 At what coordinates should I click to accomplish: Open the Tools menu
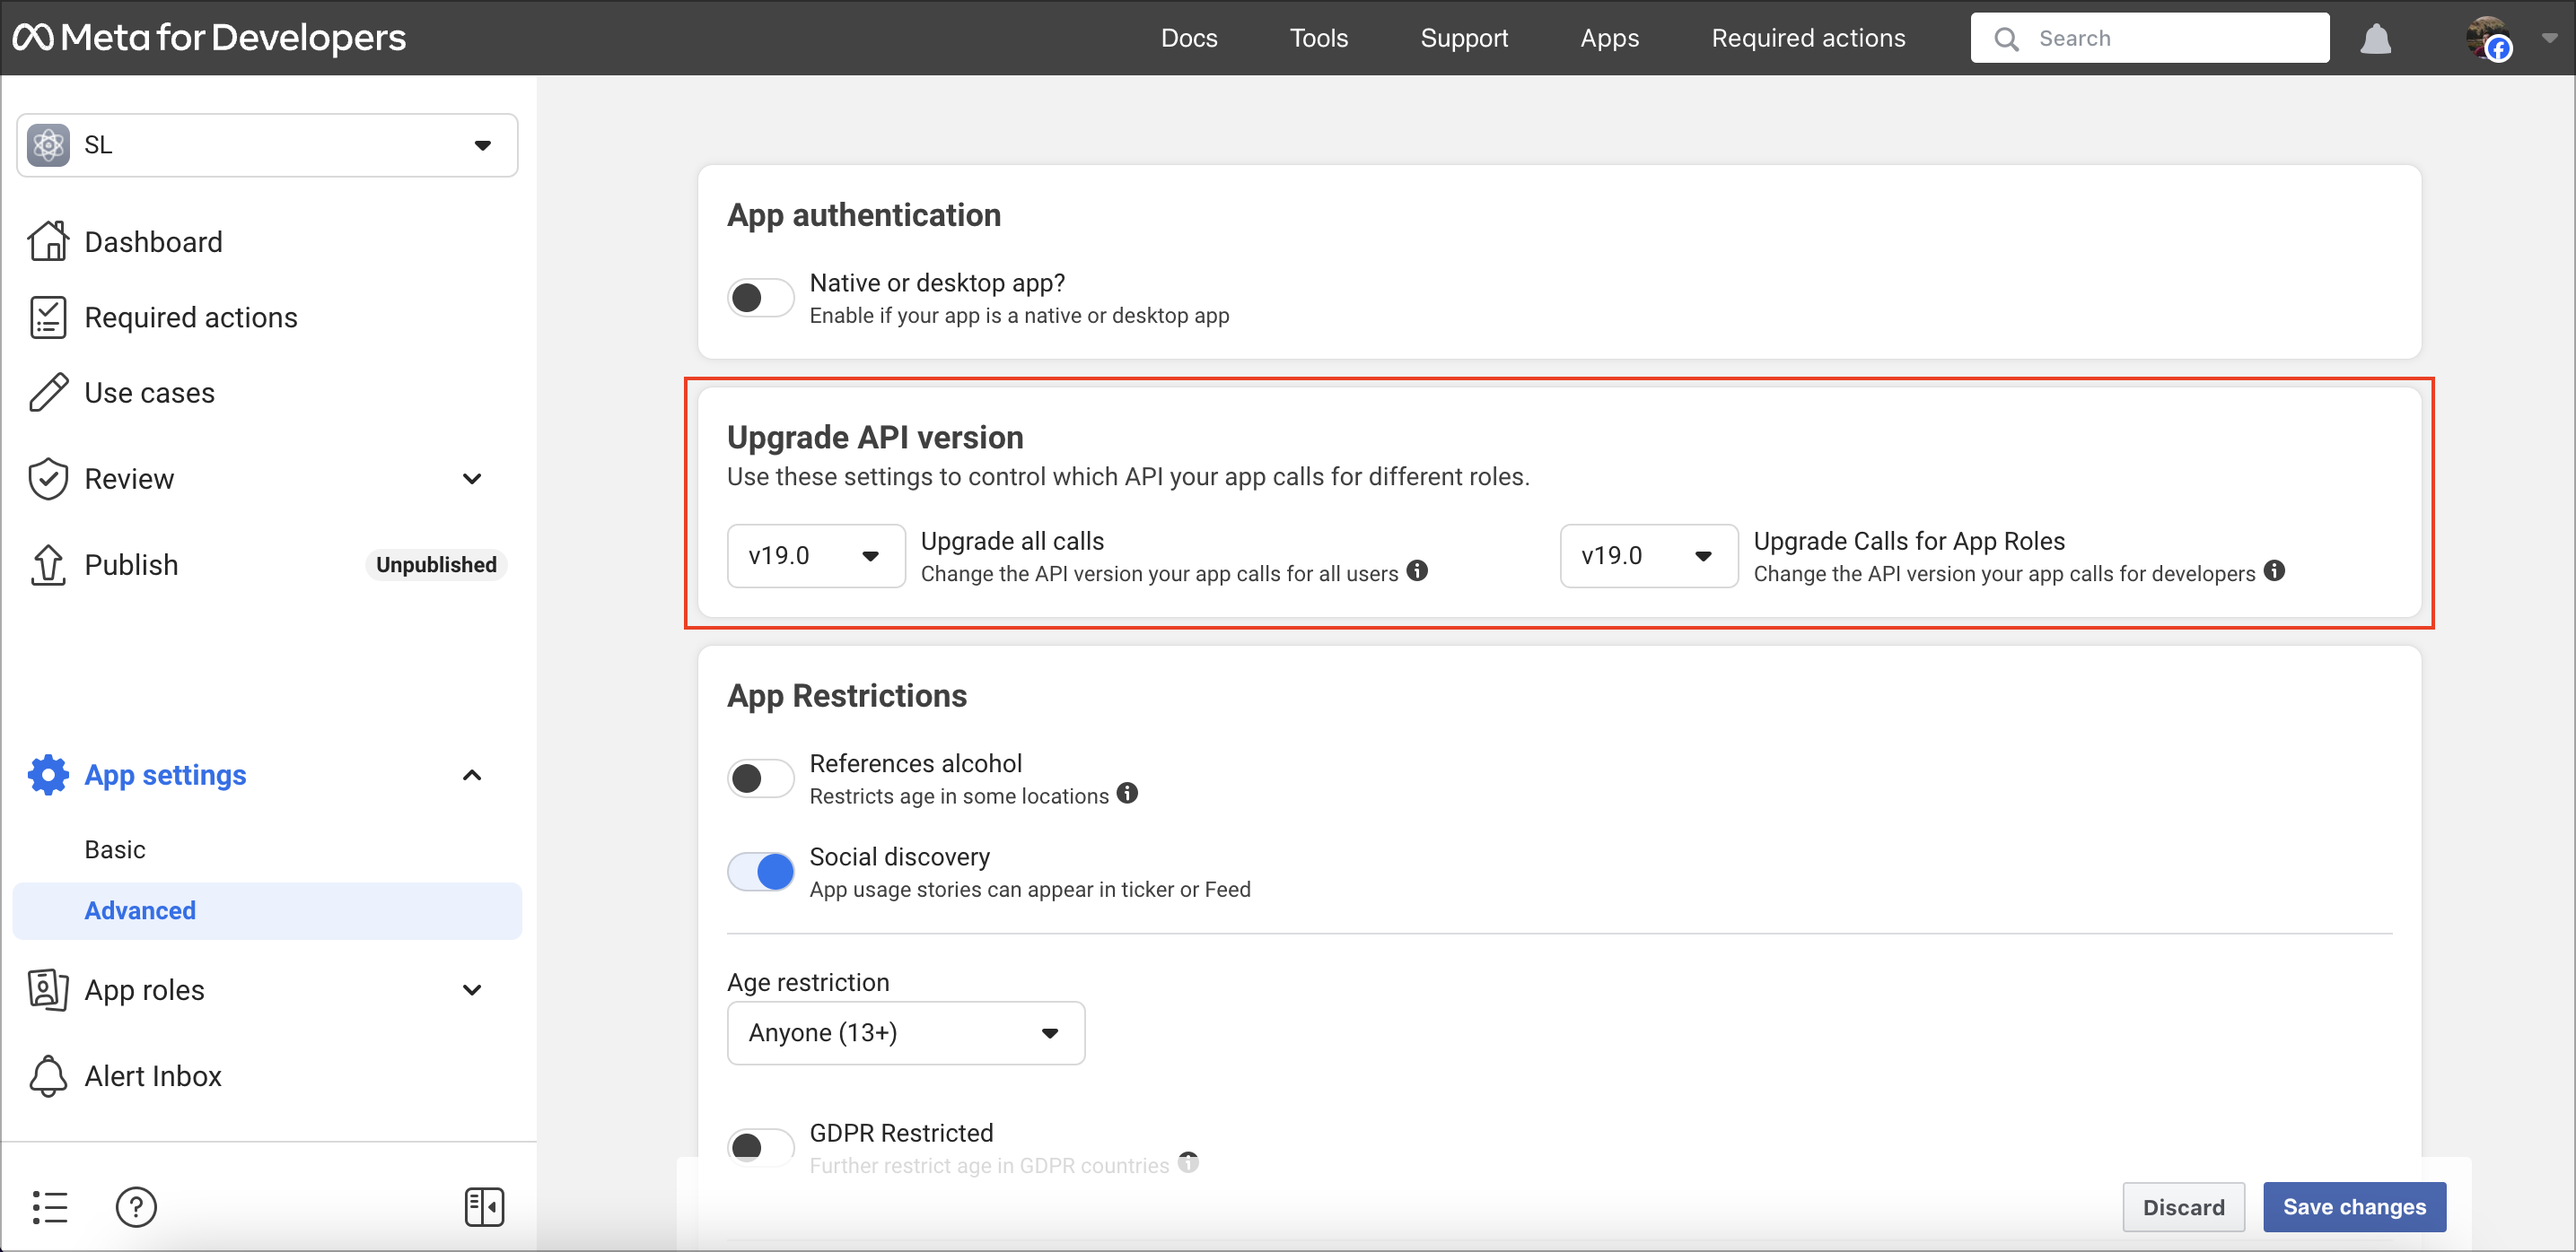pos(1318,38)
